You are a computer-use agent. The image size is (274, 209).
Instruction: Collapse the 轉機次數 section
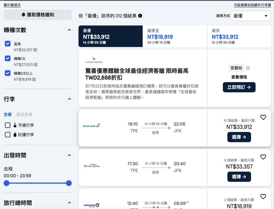click(69, 30)
